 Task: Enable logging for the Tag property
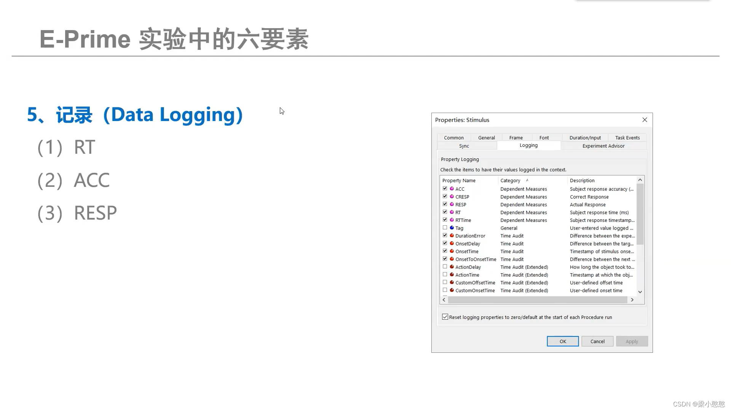pos(445,228)
